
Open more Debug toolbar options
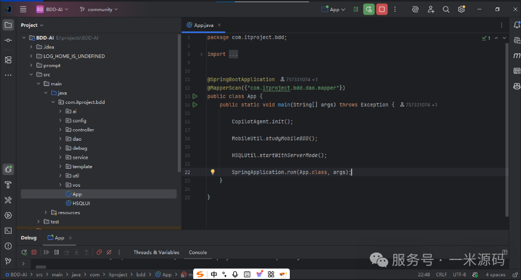click(119, 252)
